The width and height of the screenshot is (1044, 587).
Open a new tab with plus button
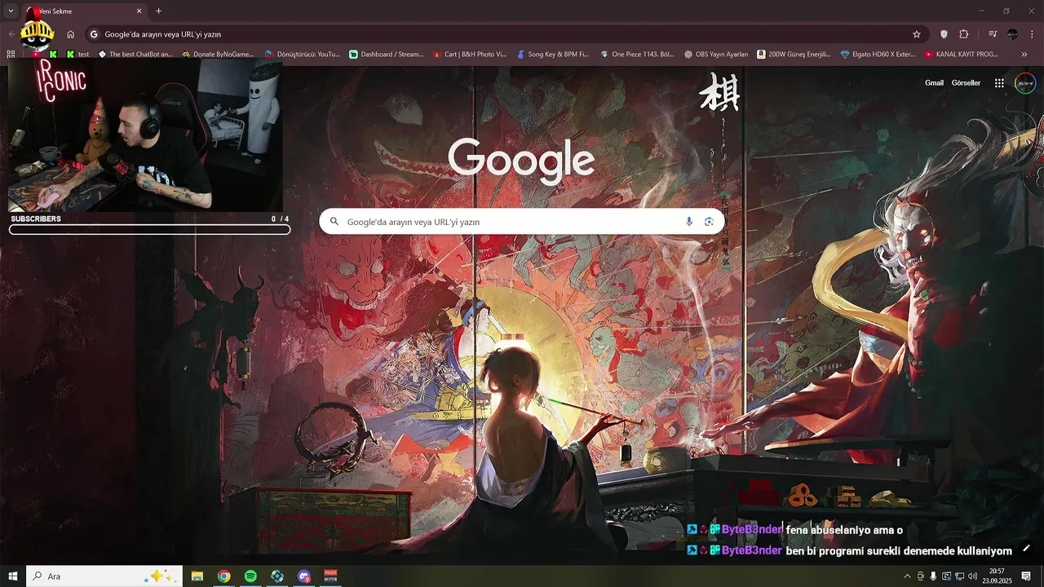(159, 11)
